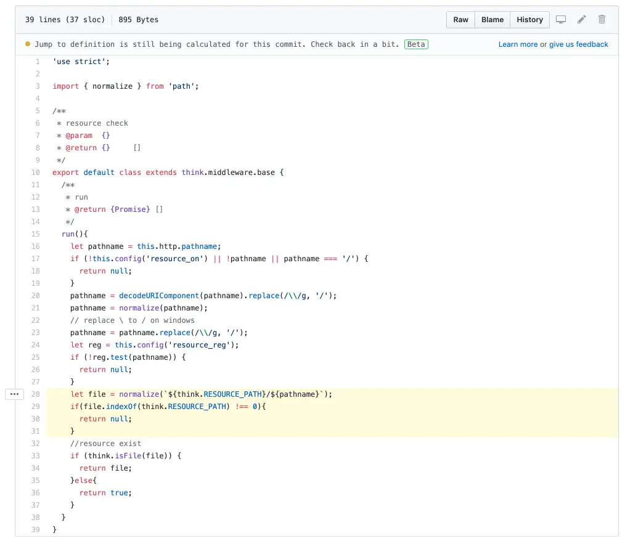Click RESOURCE_PATH on line 29

(197, 407)
